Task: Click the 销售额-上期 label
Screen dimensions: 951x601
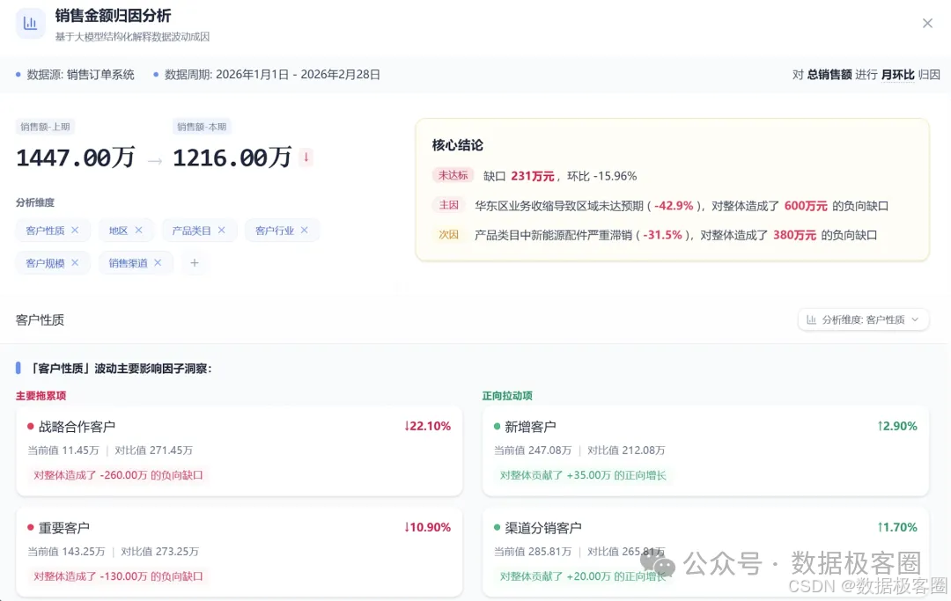Action: point(45,127)
